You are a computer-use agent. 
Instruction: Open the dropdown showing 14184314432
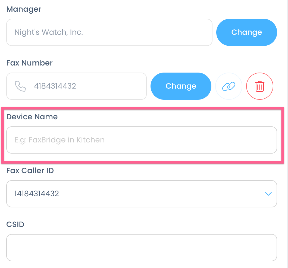(142, 194)
